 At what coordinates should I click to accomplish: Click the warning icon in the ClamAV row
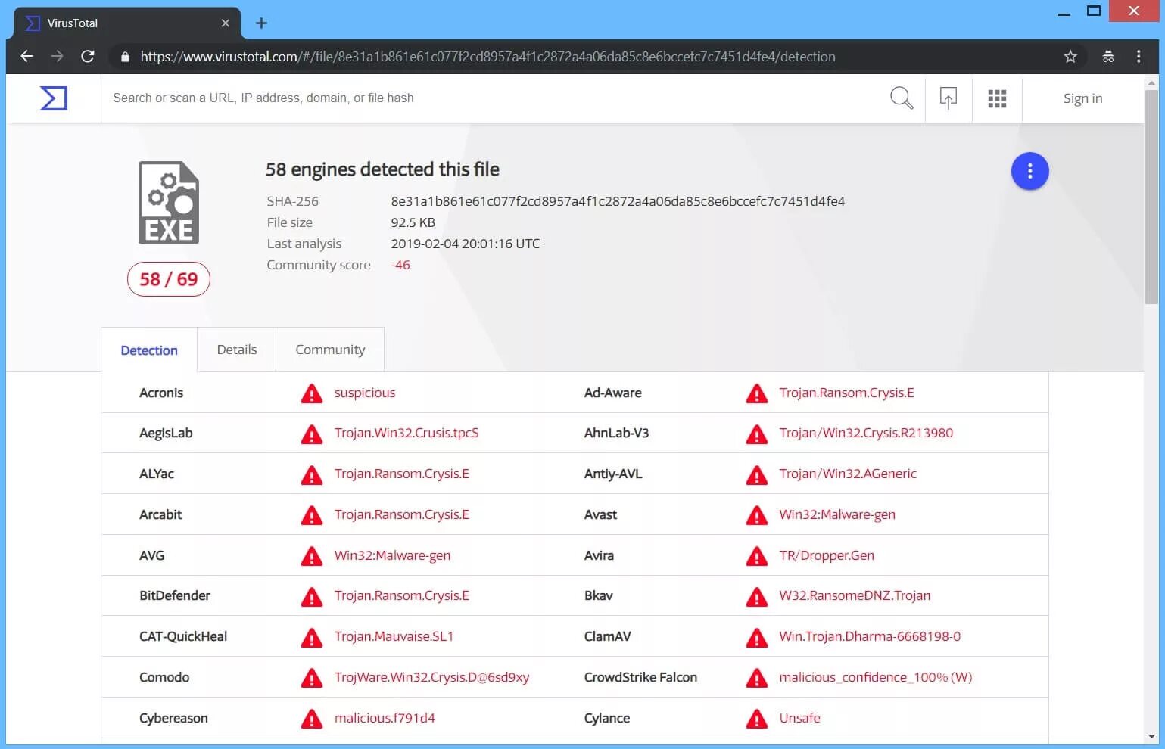757,638
